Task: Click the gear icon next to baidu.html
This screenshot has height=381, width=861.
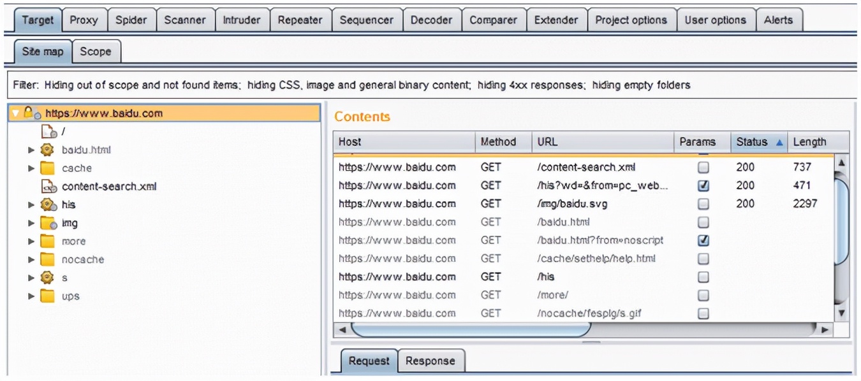Action: click(47, 150)
